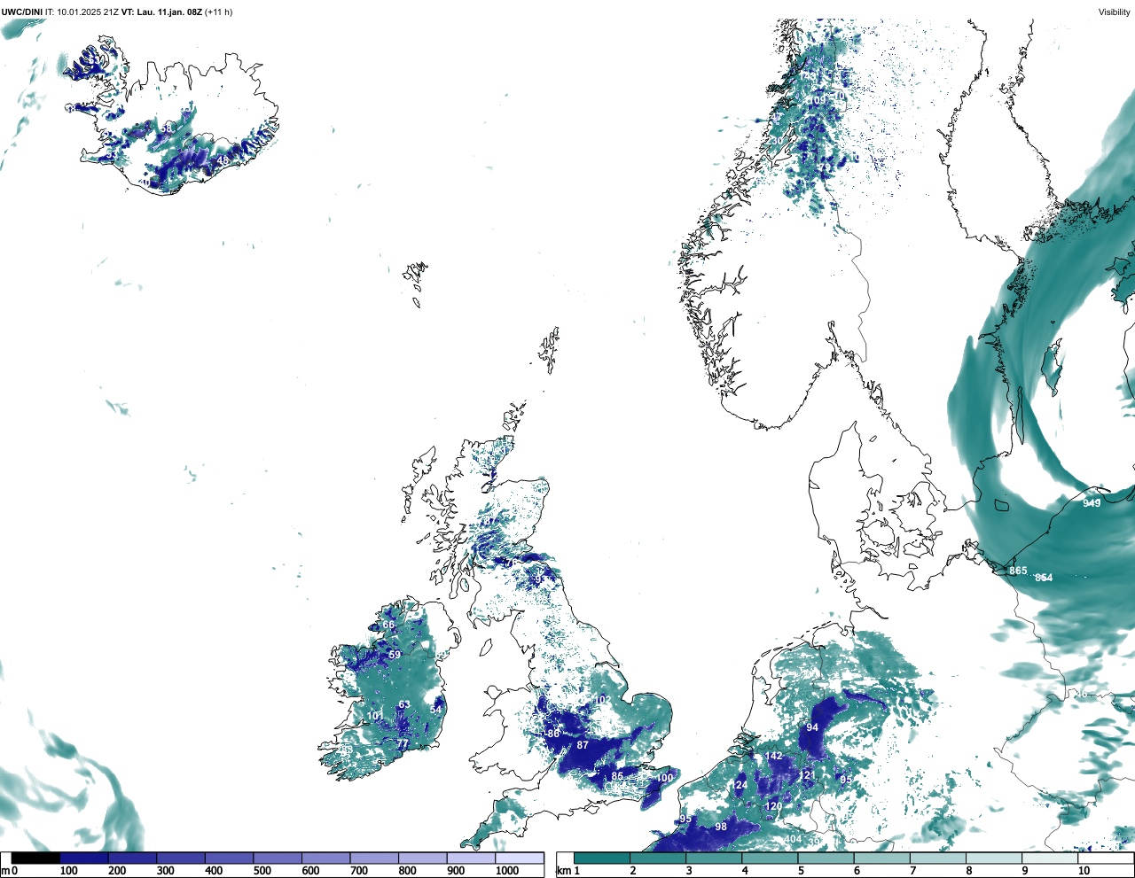Image resolution: width=1135 pixels, height=878 pixels.
Task: Select the 2–3 km legend swatch
Action: (658, 858)
